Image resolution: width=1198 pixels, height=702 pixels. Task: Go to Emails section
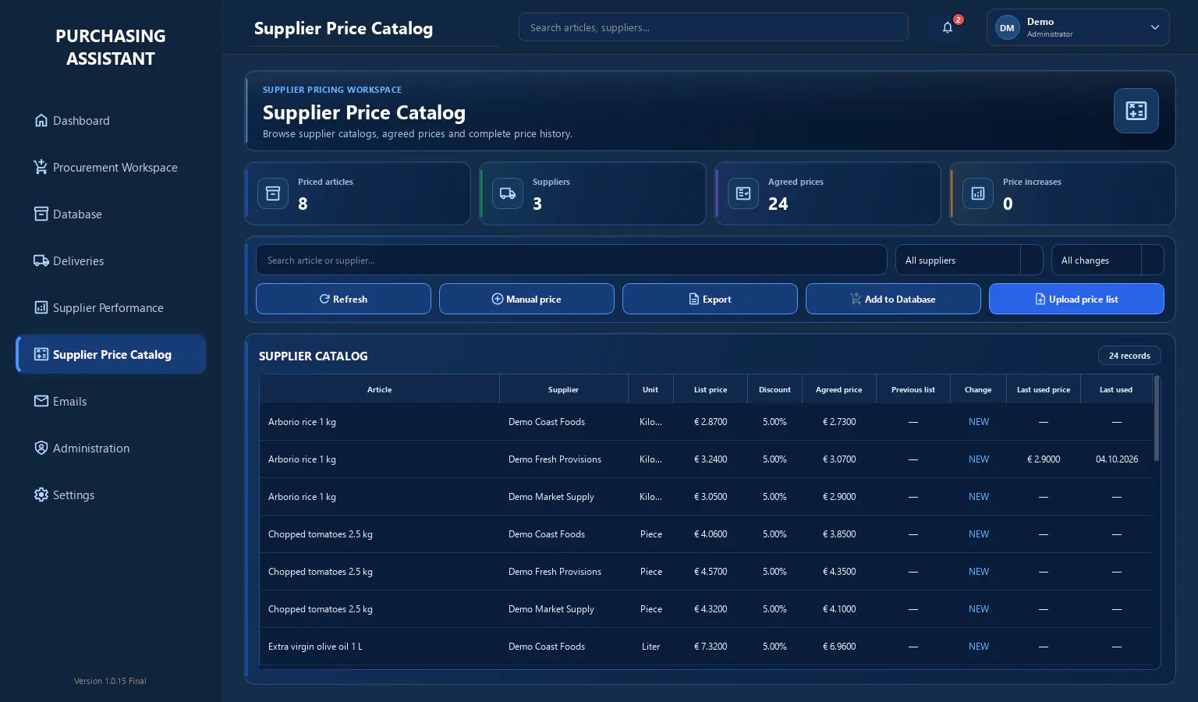click(111, 401)
